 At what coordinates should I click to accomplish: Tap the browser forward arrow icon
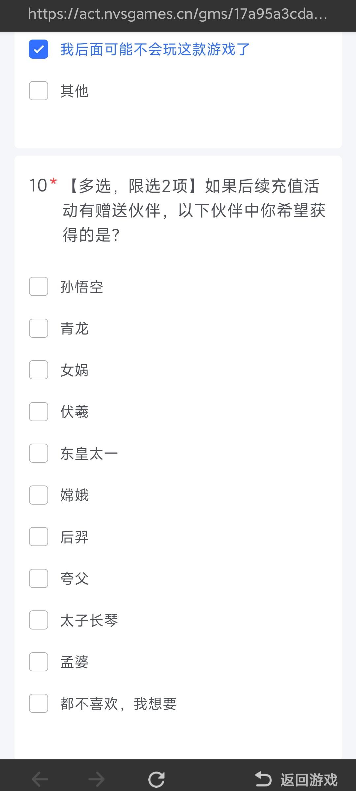(x=97, y=779)
